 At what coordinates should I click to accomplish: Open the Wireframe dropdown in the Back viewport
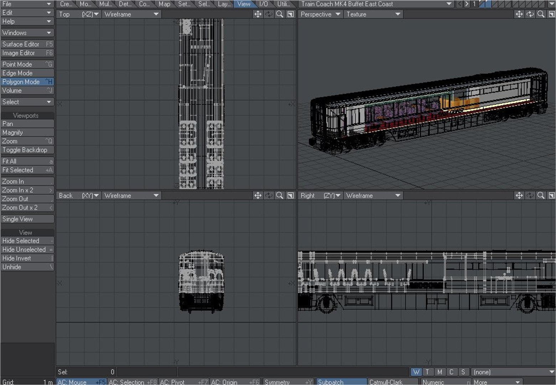point(131,195)
